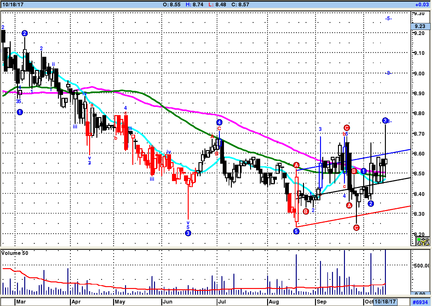The width and height of the screenshot is (441, 306).
Task: Select blue circled 4 marker at July peak
Action: 219,122
